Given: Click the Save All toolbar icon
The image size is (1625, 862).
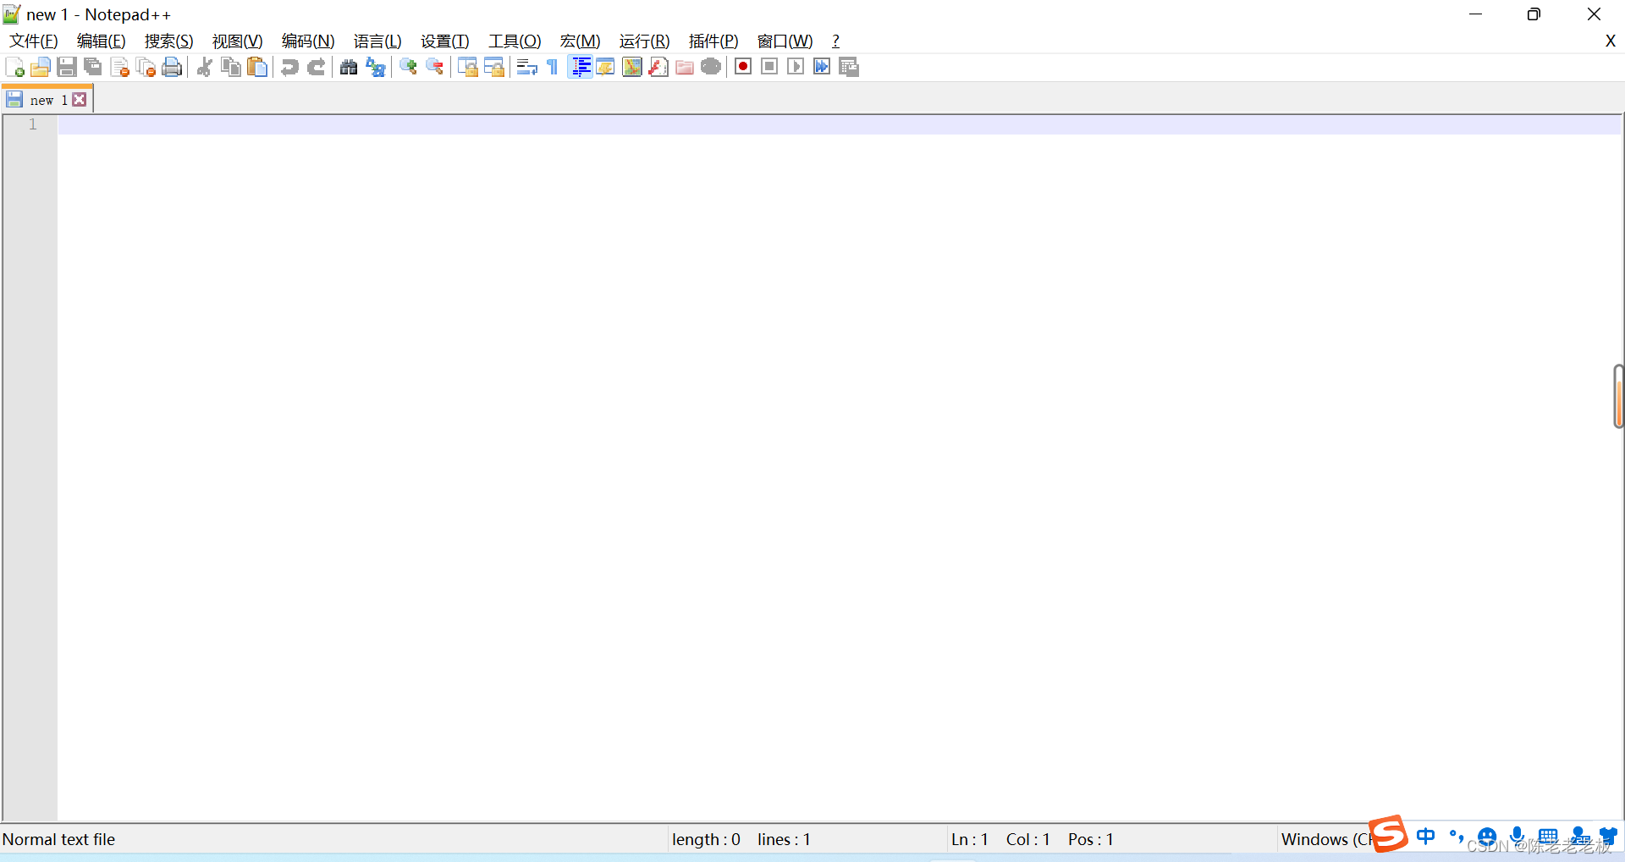Looking at the screenshot, I should coord(92,67).
